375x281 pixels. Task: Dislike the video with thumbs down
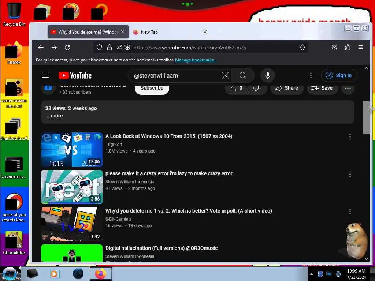257,88
